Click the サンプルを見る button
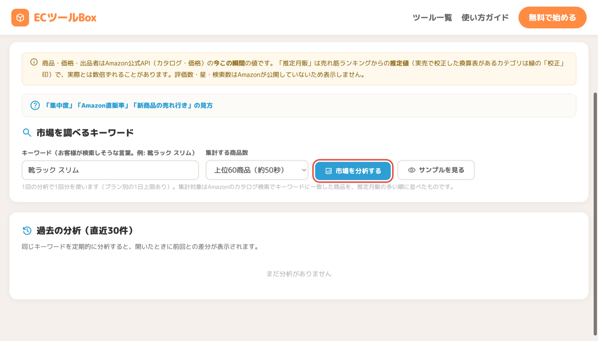 (436, 170)
